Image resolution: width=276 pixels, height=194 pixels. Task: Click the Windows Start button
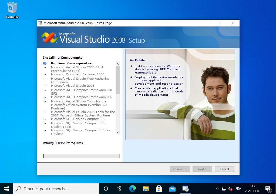pyautogui.click(x=6, y=189)
